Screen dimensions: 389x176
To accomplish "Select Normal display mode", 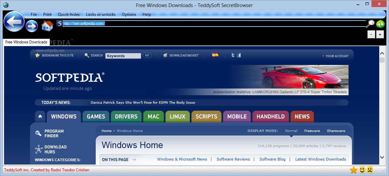I will coord(291,131).
